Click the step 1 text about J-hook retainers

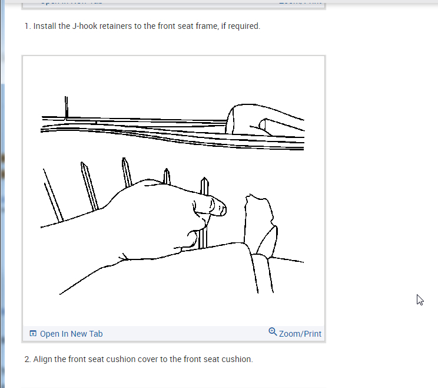(142, 26)
